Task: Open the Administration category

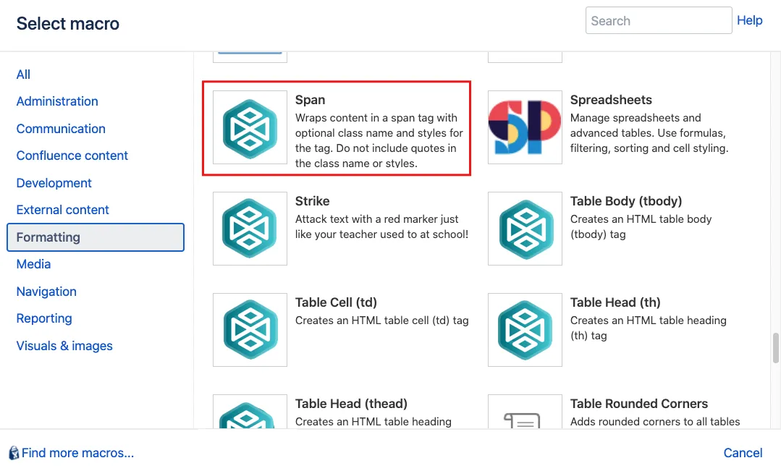Action: (57, 101)
